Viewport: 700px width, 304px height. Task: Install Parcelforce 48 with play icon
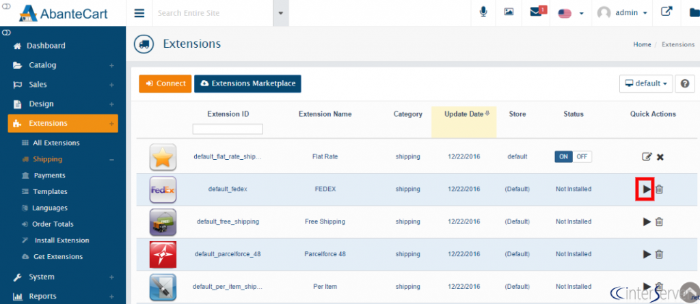[x=647, y=254]
